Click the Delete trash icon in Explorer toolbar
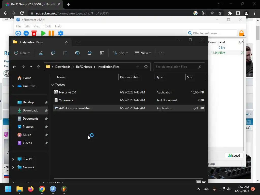 pos(102,53)
